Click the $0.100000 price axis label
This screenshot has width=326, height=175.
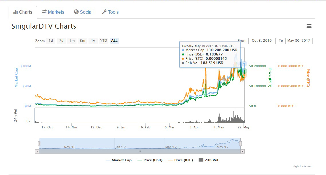[x=257, y=86]
